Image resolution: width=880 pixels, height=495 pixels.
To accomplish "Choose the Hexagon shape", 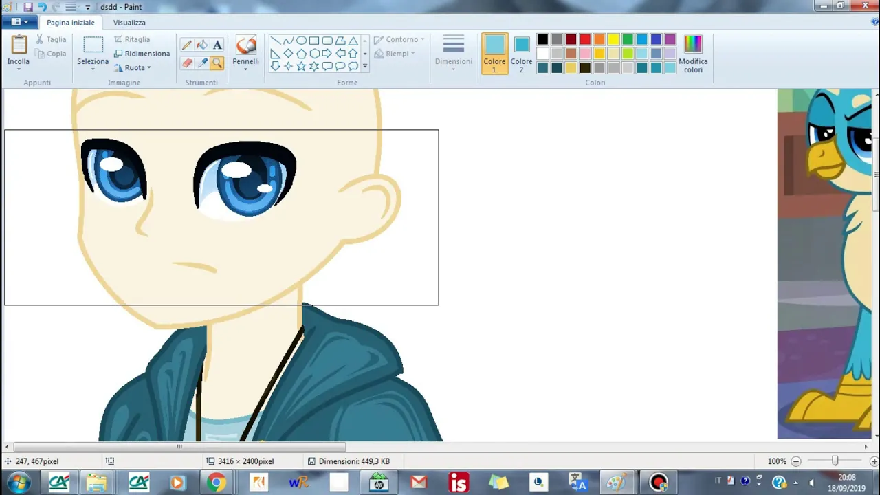I will (x=314, y=54).
